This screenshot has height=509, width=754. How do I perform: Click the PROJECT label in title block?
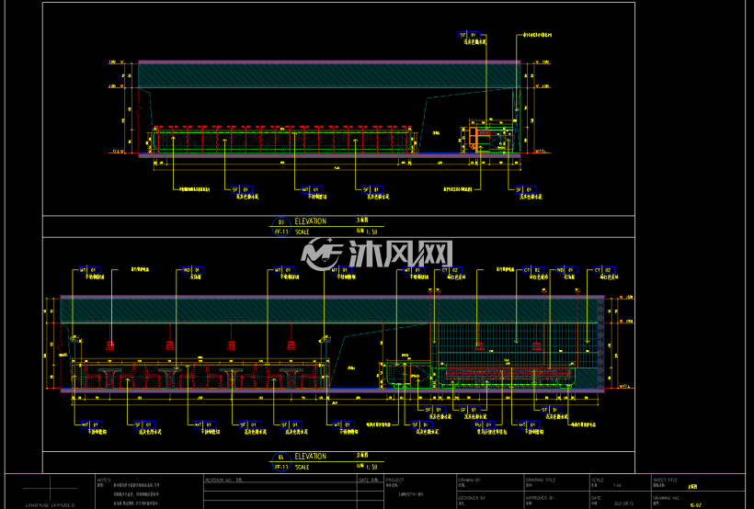(x=394, y=480)
